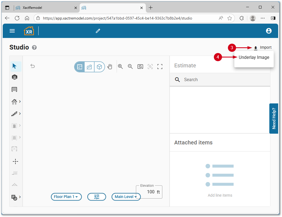The width and height of the screenshot is (282, 217).
Task: Click the undo arrow icon
Action: [x=33, y=66]
